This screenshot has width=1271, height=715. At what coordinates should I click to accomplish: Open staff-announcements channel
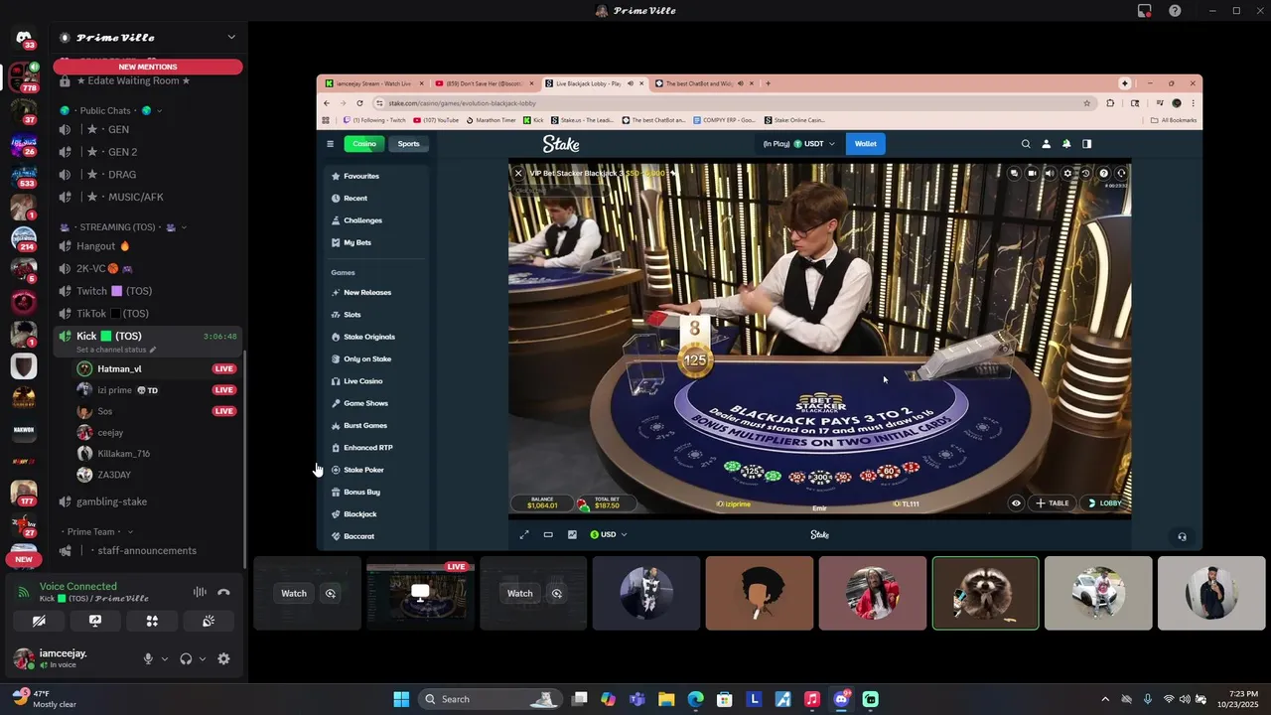pos(148,550)
